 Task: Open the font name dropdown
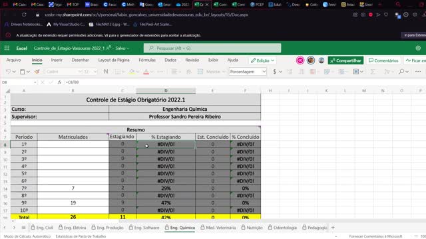point(80,72)
